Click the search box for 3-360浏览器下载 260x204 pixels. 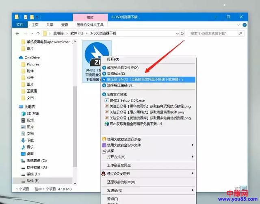(216, 33)
